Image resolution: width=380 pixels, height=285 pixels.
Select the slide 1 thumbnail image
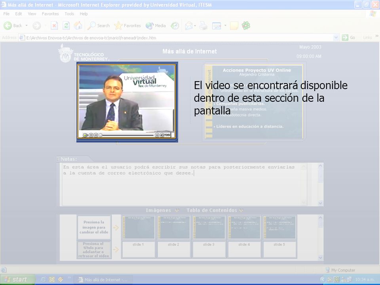(x=139, y=227)
